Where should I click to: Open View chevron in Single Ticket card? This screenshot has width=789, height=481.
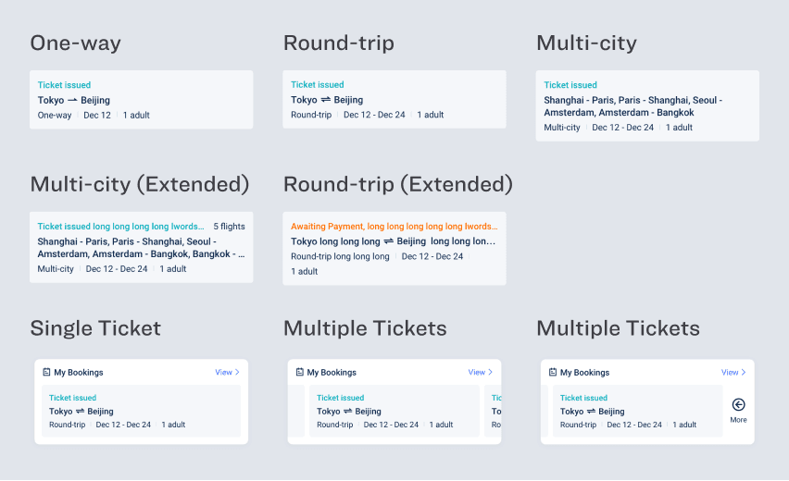[237, 373]
